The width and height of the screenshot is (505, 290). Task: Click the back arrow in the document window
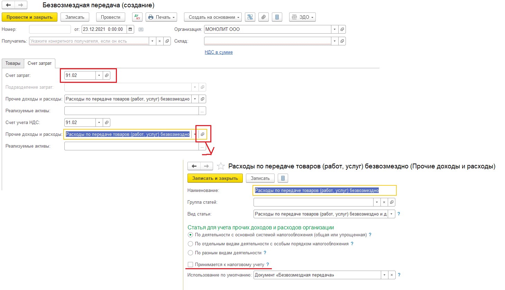(8, 5)
